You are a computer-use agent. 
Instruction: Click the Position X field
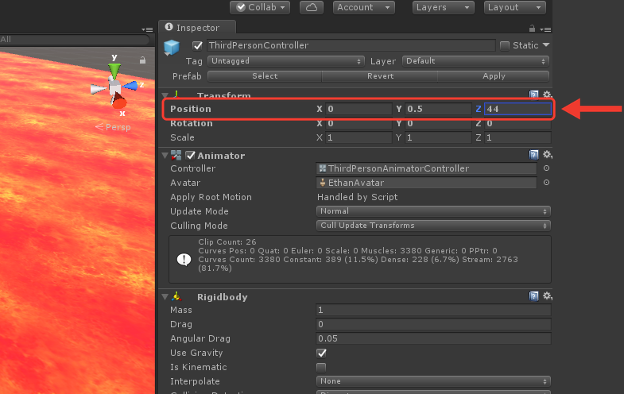(359, 109)
